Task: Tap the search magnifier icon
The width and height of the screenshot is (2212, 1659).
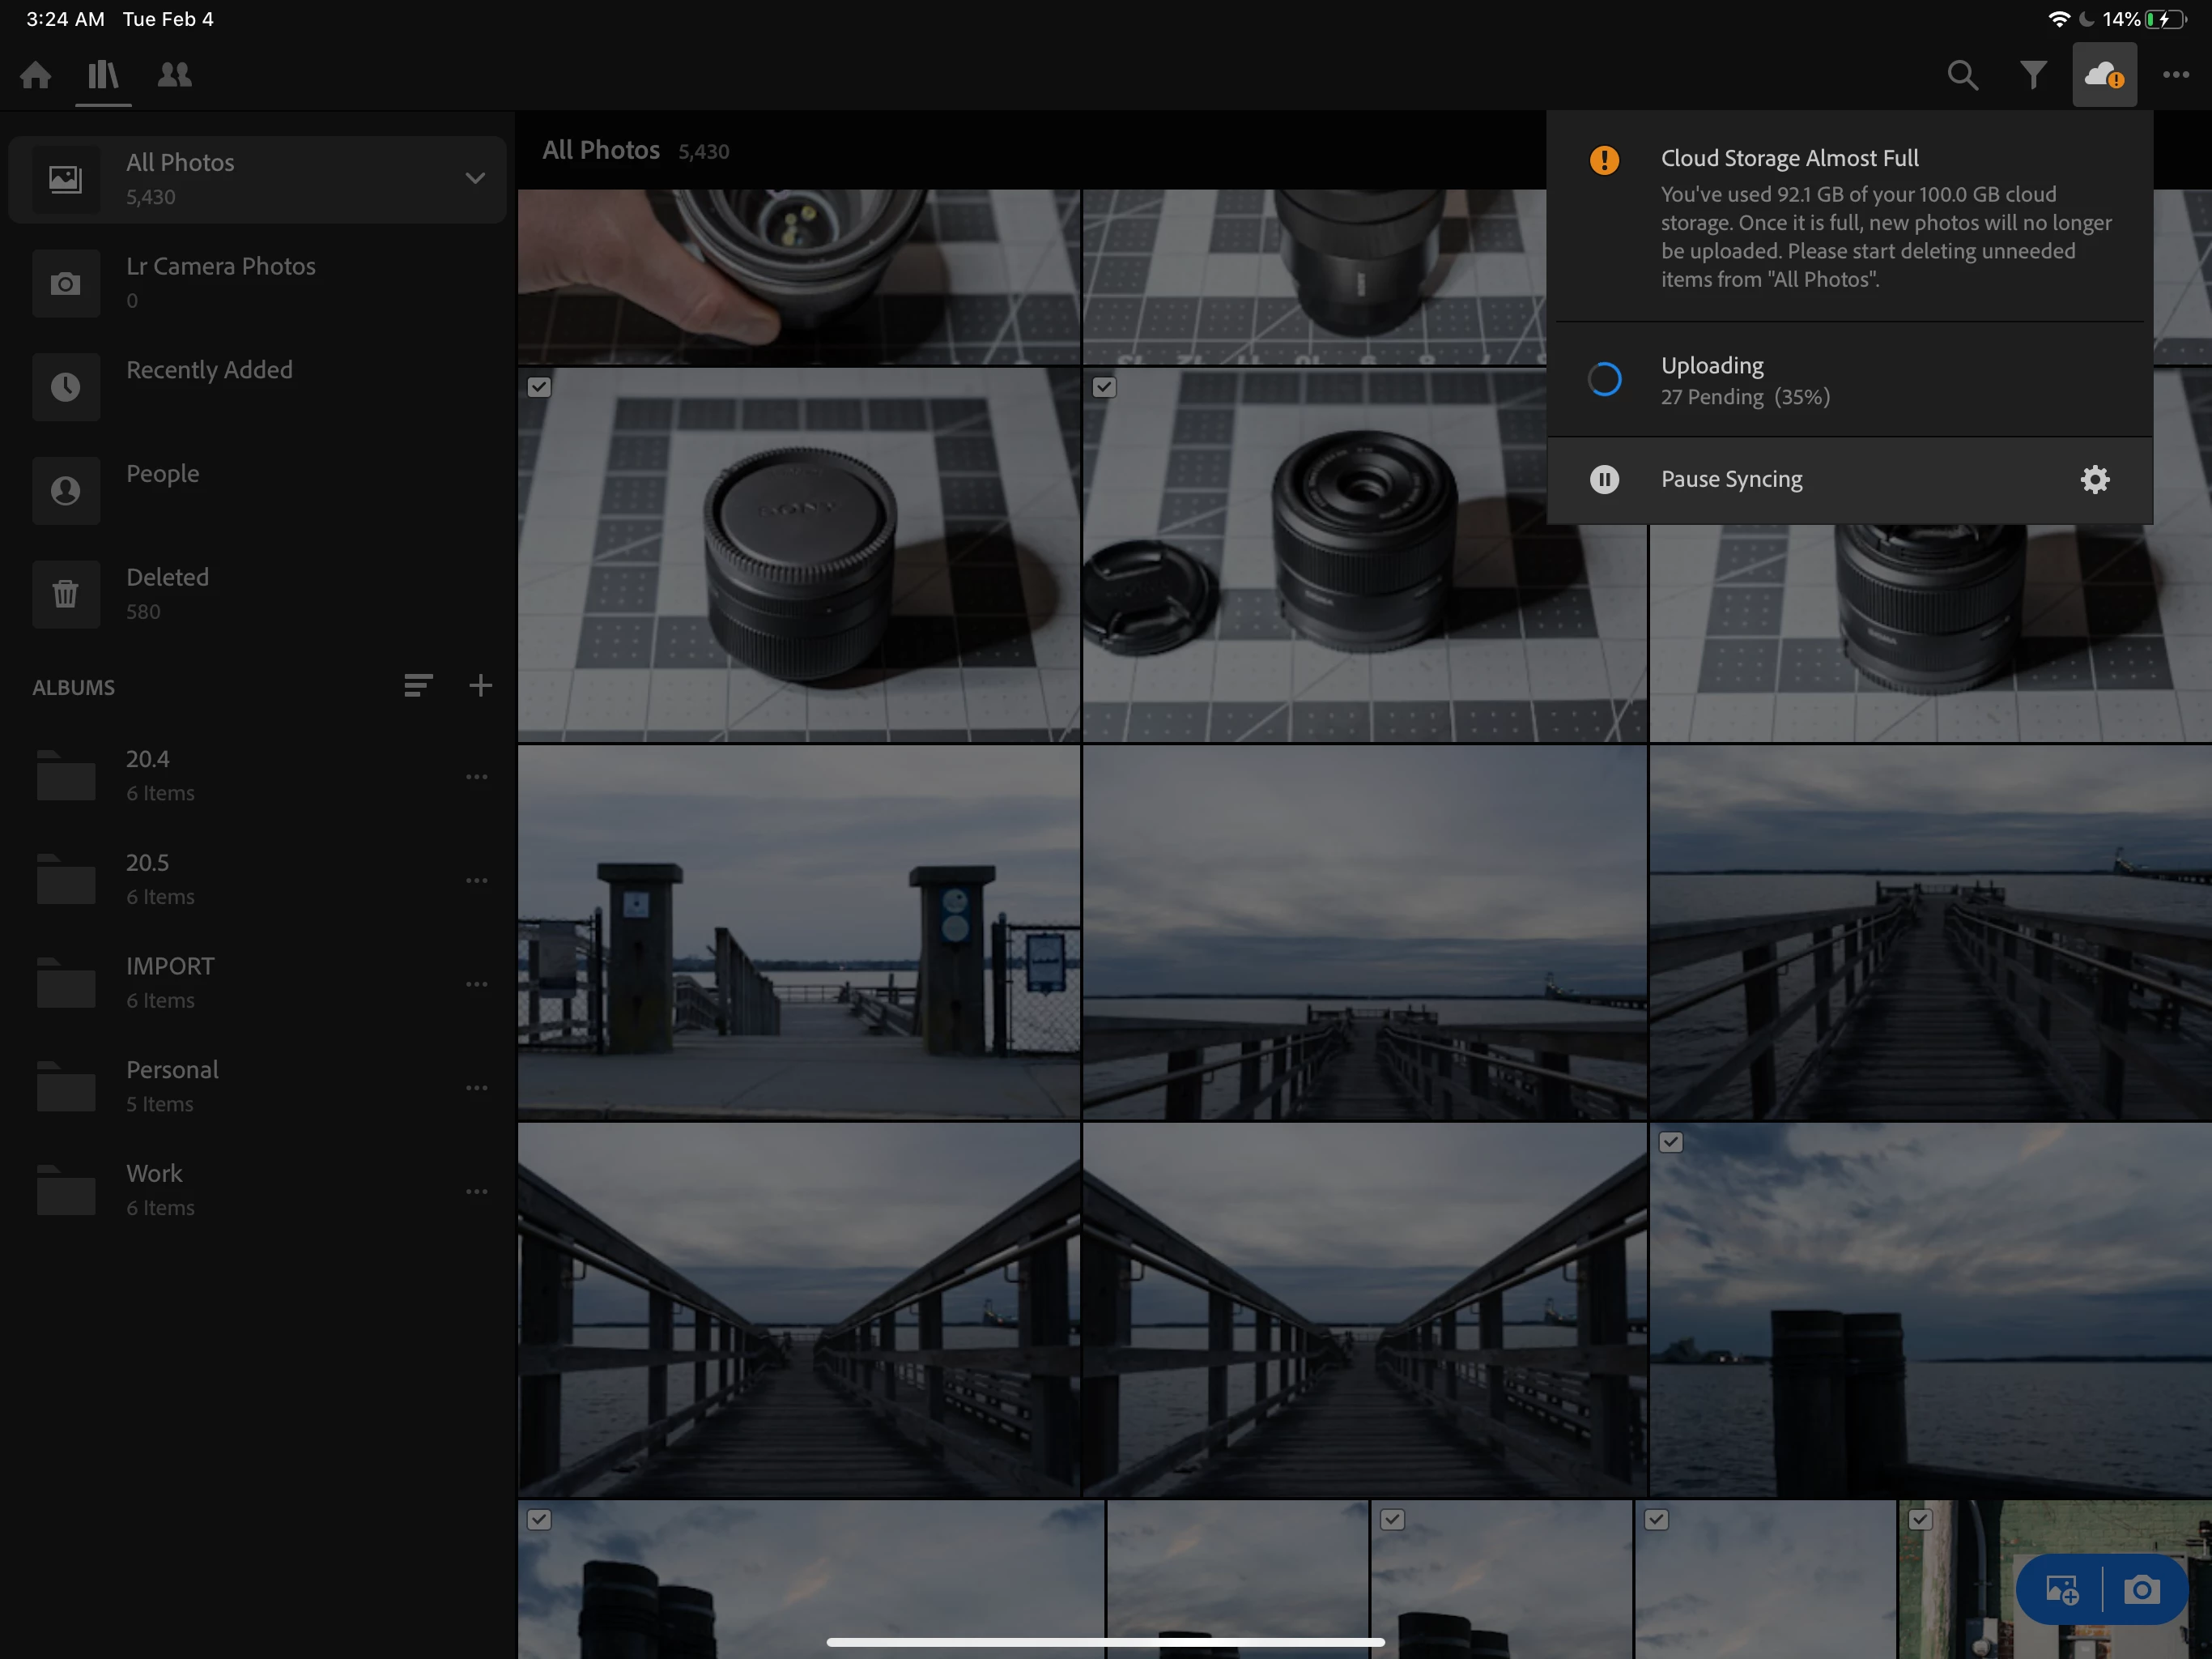Action: point(1962,75)
